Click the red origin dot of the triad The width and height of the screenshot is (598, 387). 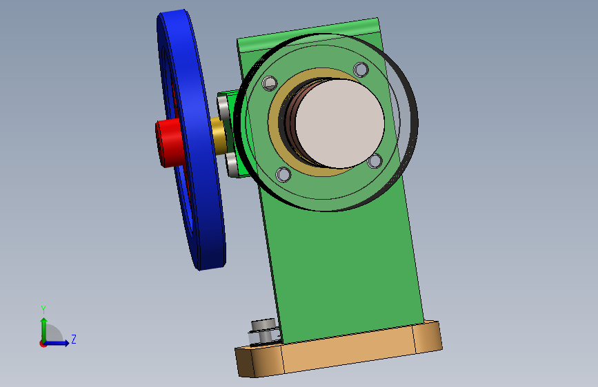43,344
